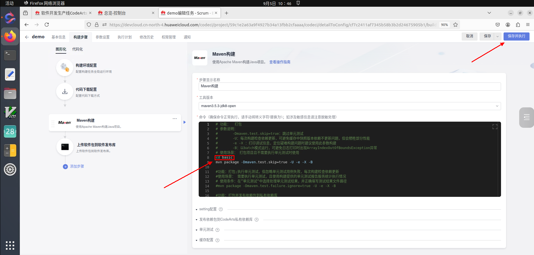Switch to the 总览-控制台 browser tab

[126, 13]
